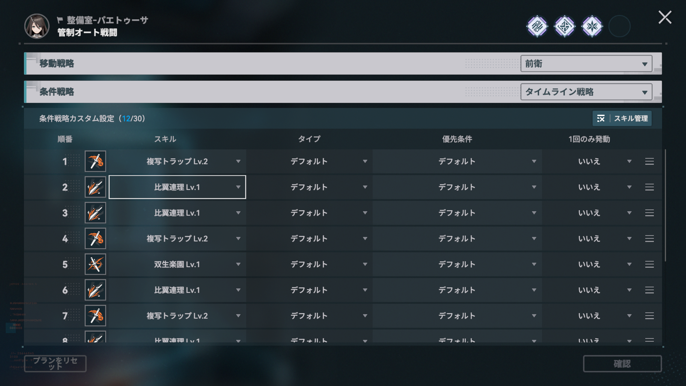The height and width of the screenshot is (386, 686).
Task: Click the 確認 confirm button
Action: pyautogui.click(x=622, y=363)
